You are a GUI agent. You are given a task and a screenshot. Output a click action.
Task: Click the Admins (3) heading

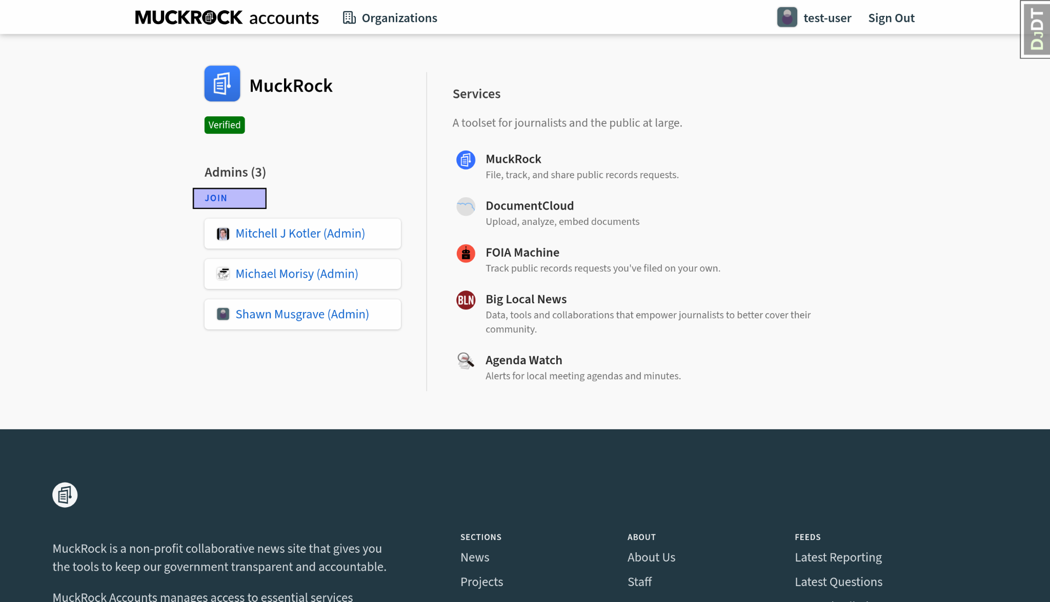click(x=235, y=172)
